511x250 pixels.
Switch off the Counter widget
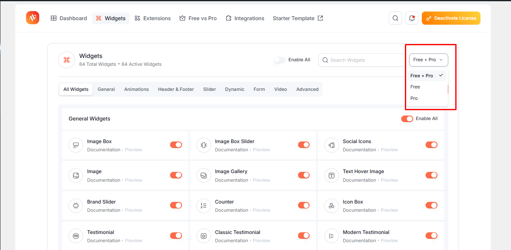[304, 205]
